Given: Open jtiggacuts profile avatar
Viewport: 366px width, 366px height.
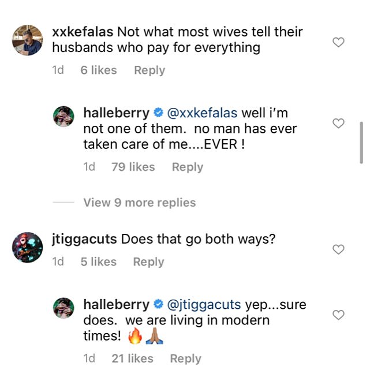Looking at the screenshot, I should point(27,247).
